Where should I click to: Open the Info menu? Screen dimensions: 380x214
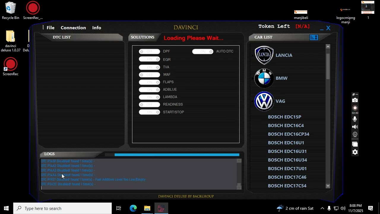(96, 28)
